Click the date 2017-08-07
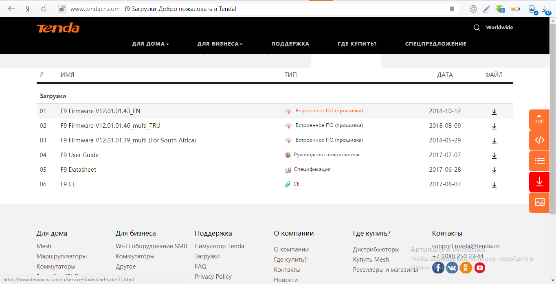The width and height of the screenshot is (556, 284). point(445,184)
